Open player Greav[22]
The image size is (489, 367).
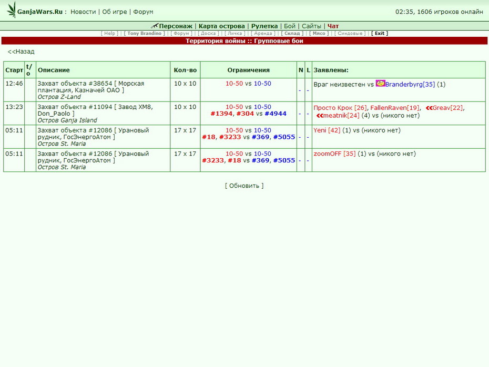[x=448, y=108]
